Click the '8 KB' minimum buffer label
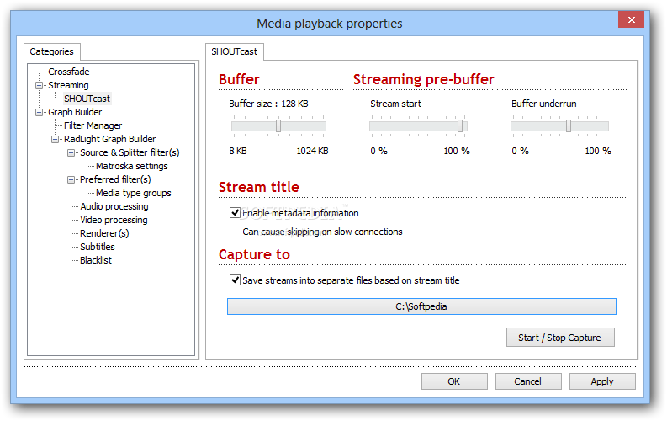 (238, 151)
